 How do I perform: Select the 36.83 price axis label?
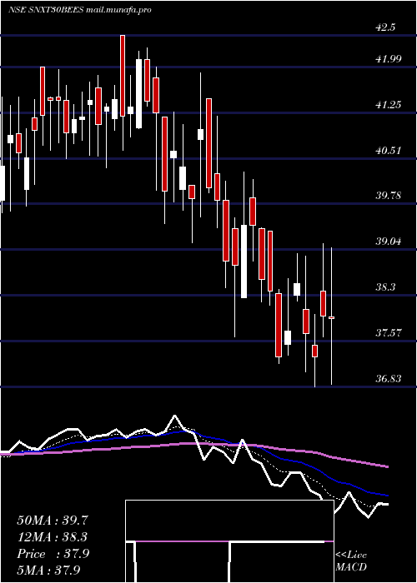click(x=389, y=379)
